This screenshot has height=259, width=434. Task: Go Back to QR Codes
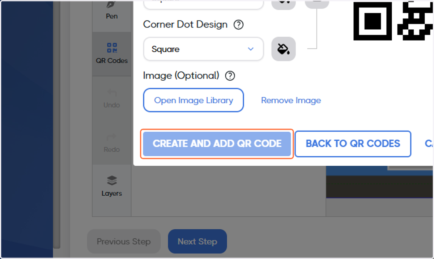(353, 144)
